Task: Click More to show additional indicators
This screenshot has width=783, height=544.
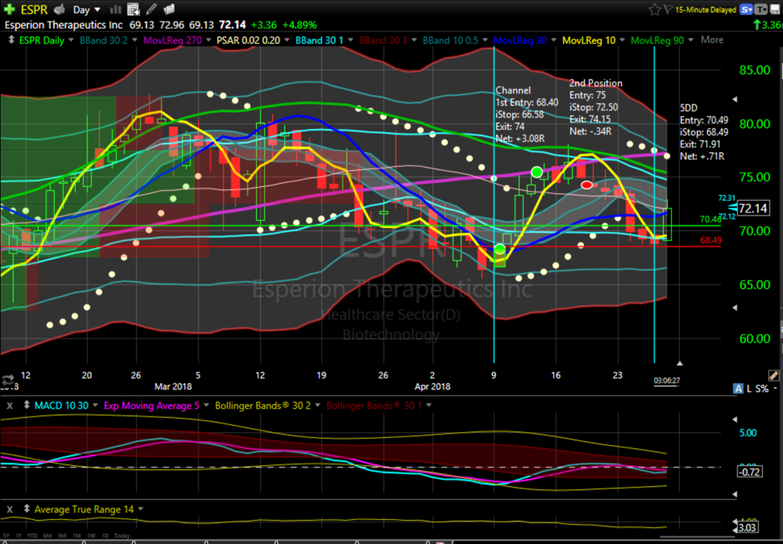Action: (x=712, y=40)
